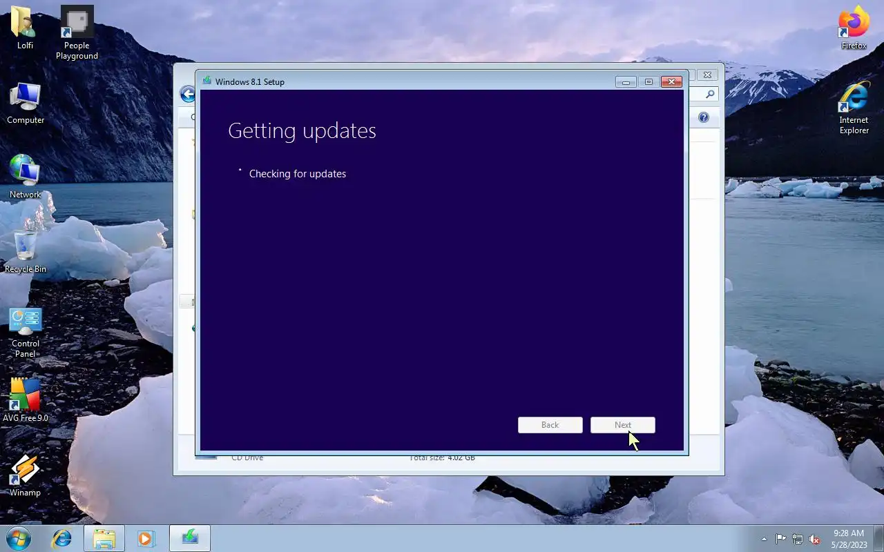Close the Explorer window behind Setup
The width and height of the screenshot is (884, 552).
[707, 75]
